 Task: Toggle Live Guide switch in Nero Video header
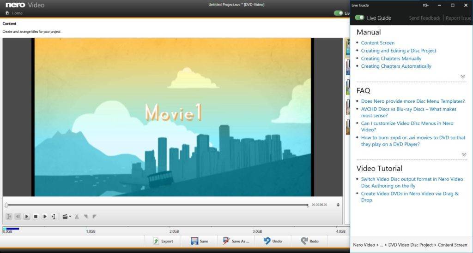click(x=339, y=13)
